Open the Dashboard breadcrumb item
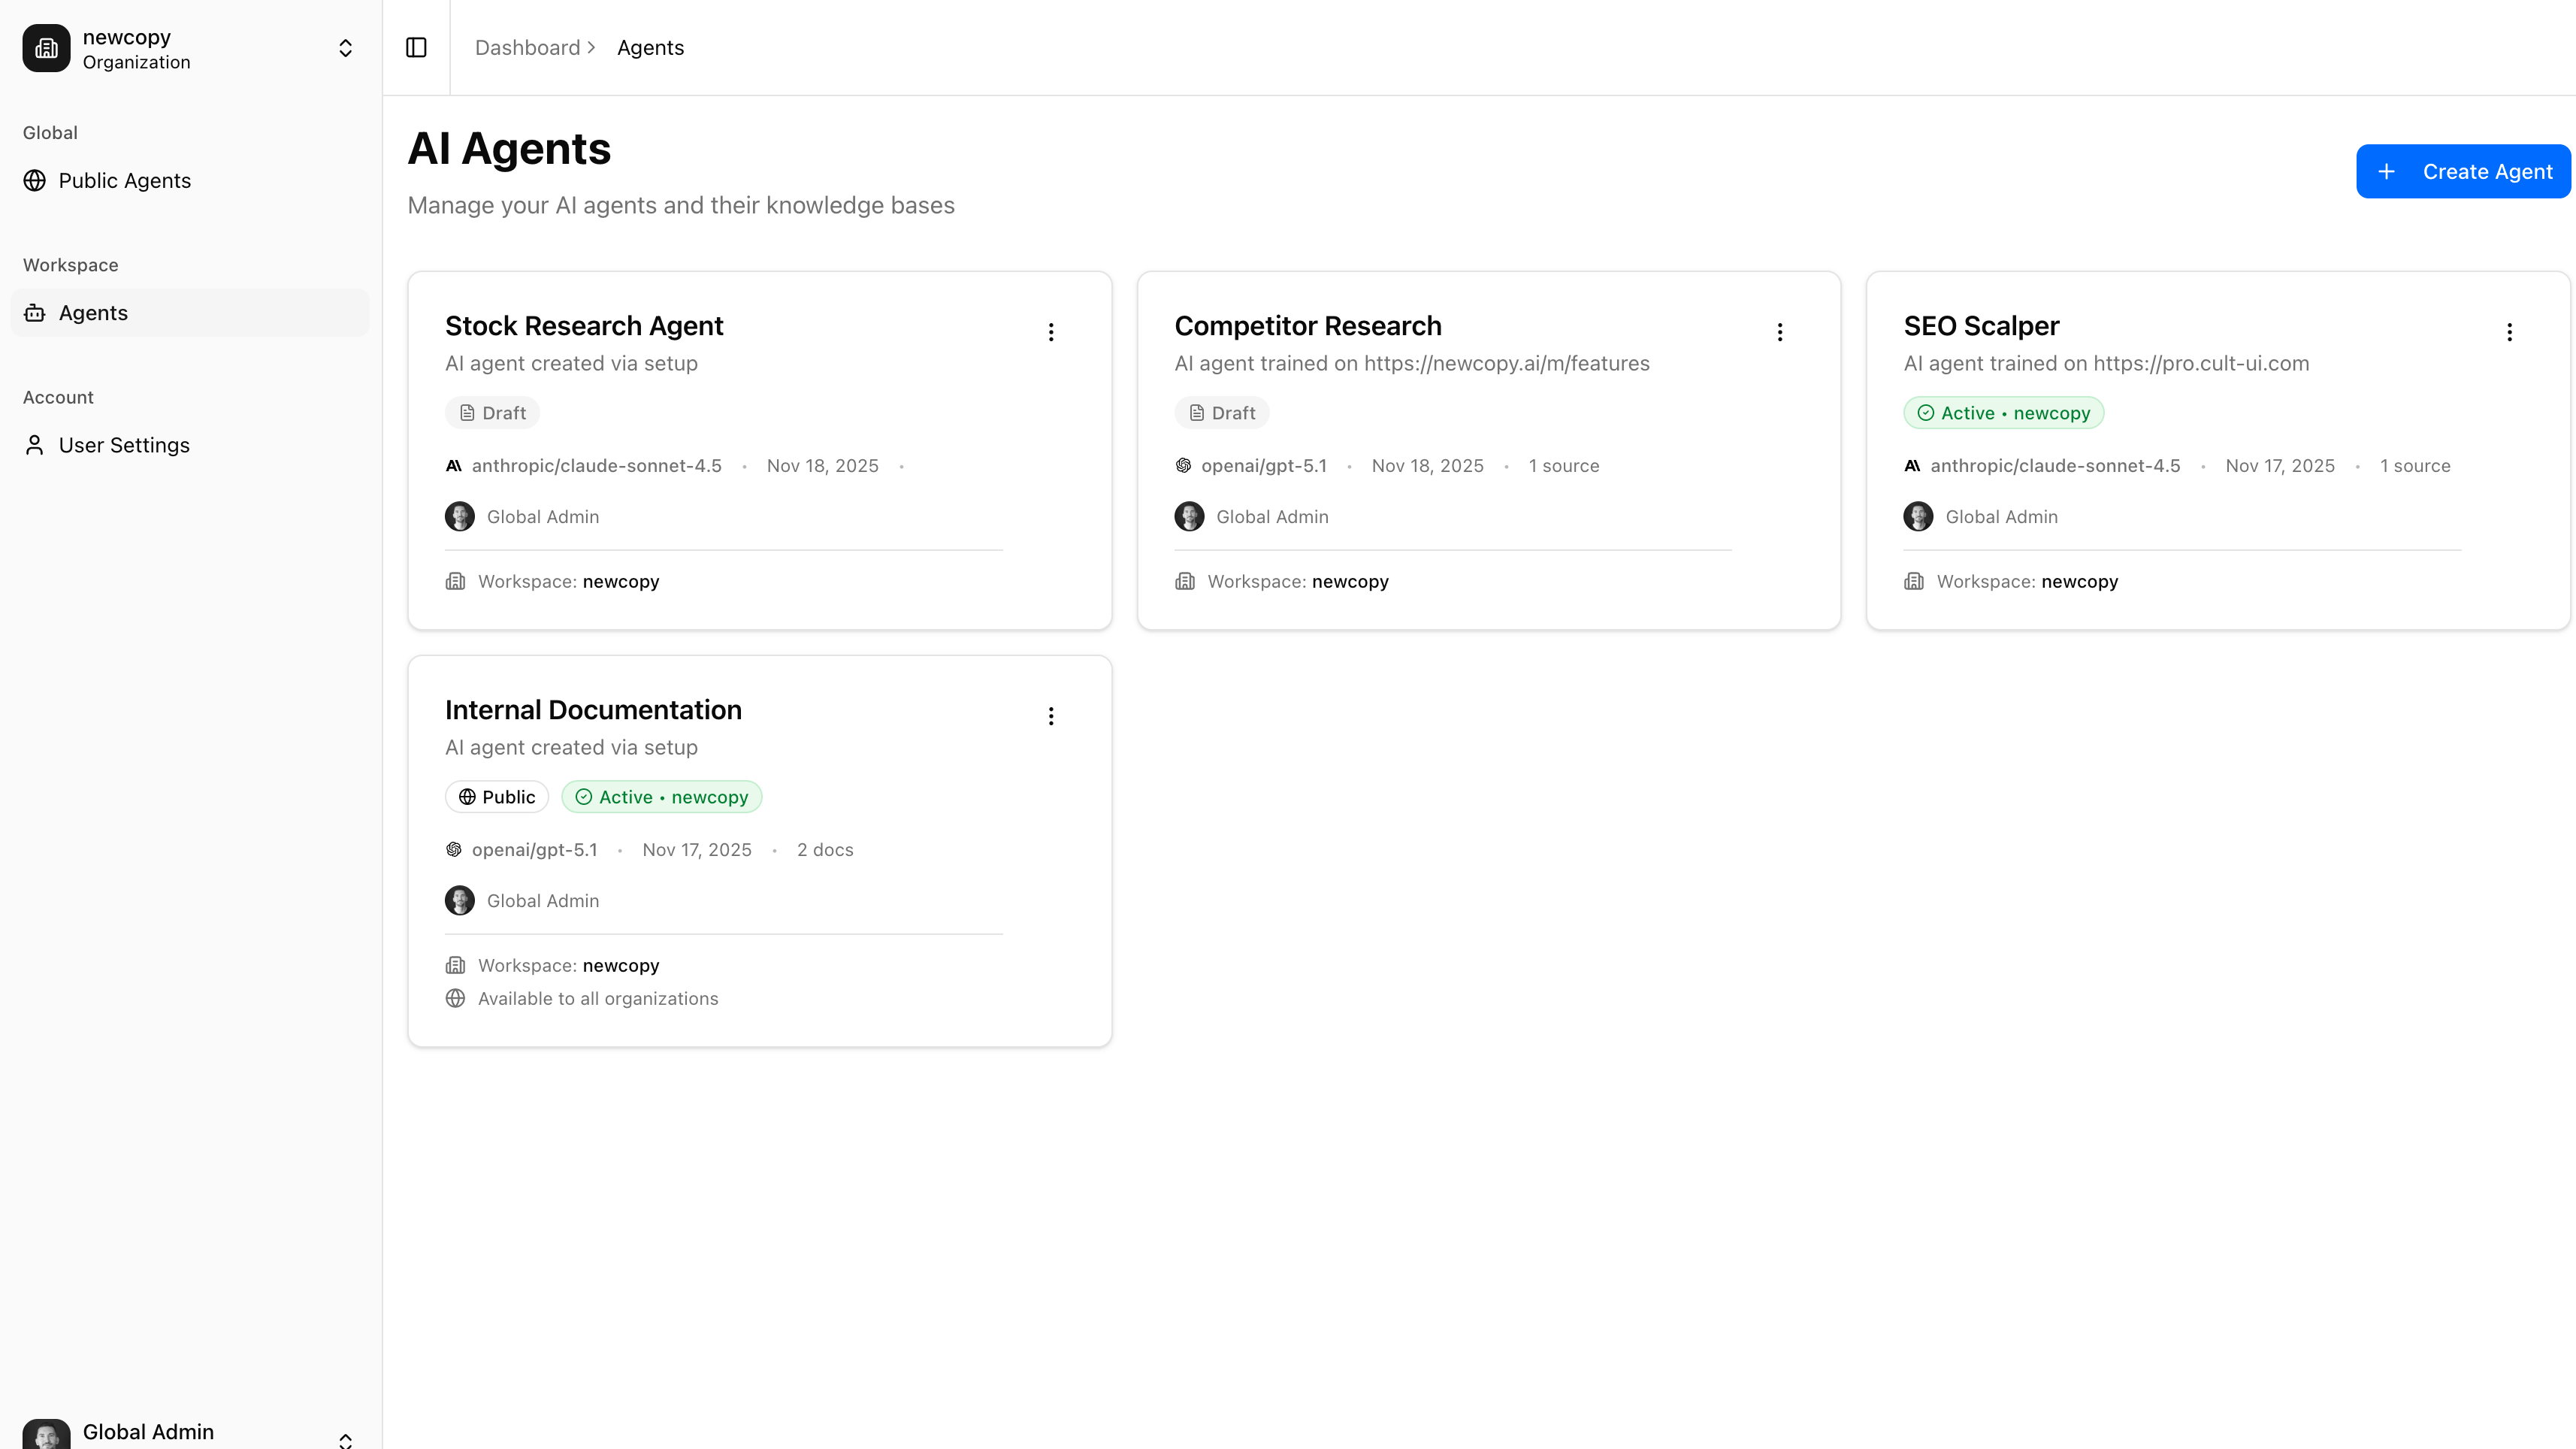The height and width of the screenshot is (1449, 2576). [x=528, y=47]
